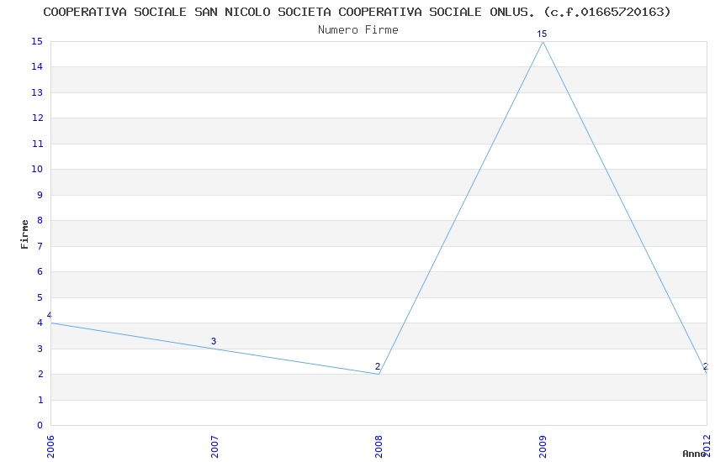Click the data label '2' above 2008
This screenshot has width=715, height=462.
[378, 366]
